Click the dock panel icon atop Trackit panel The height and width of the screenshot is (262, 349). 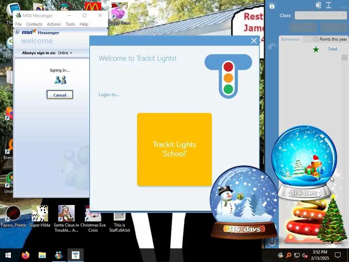tap(318, 5)
